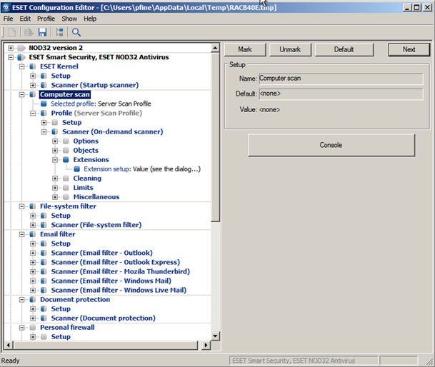Click the Save floppy disk icon
Viewport: 435px width, 367px height.
42,32
